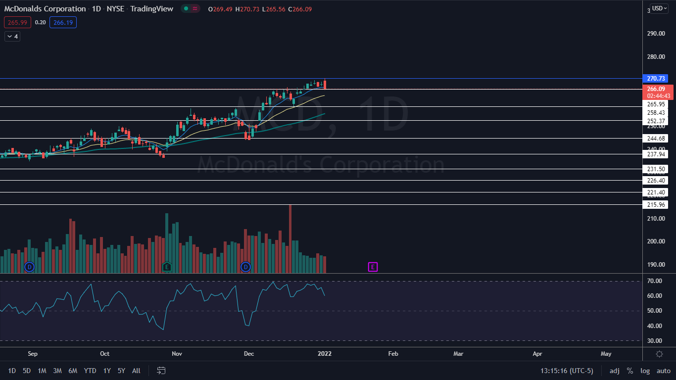Select the 1Y time range
The width and height of the screenshot is (676, 380).
pos(107,371)
